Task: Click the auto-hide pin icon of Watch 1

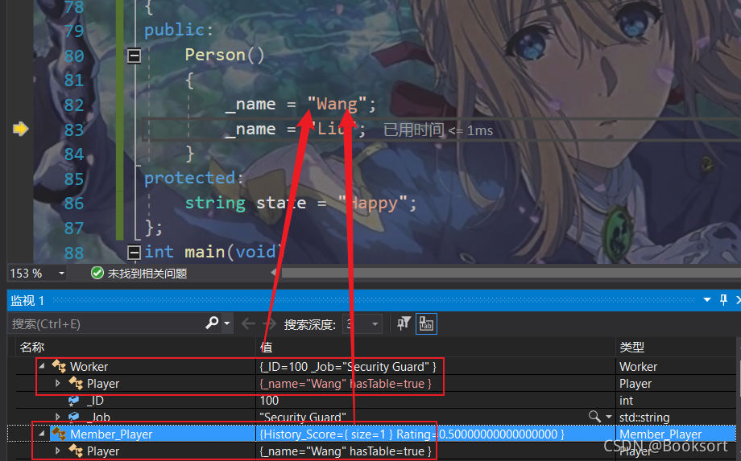Action: (x=723, y=300)
